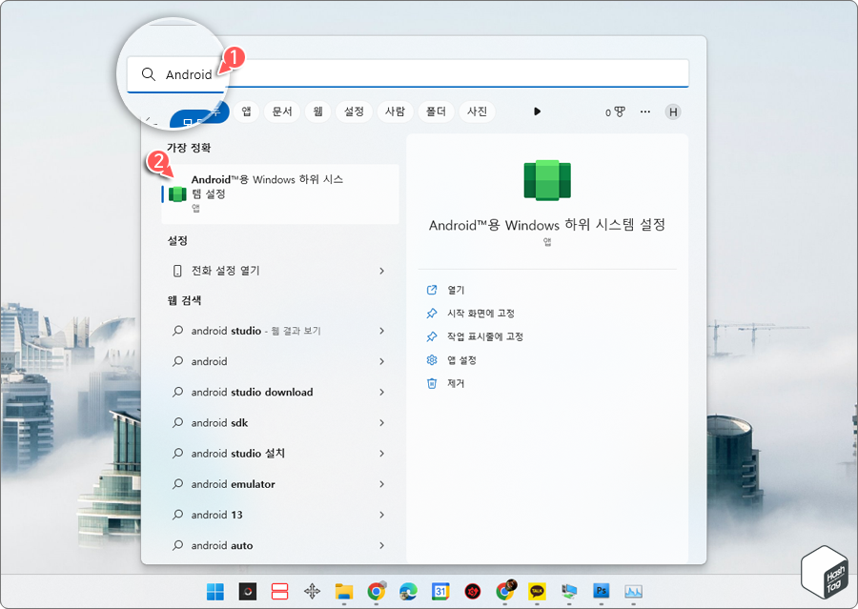Click the Windows Start button
Viewport: 858px width, 609px height.
[x=215, y=591]
